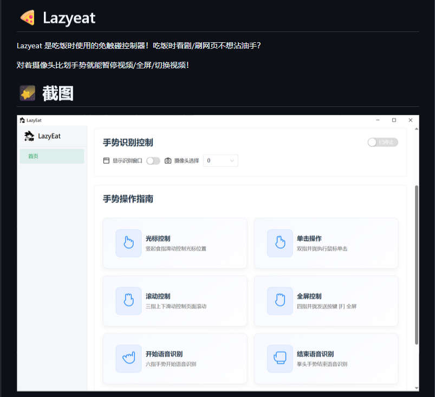435x397 pixels.
Task: Maximize the LazyEat window
Action: click(x=394, y=120)
